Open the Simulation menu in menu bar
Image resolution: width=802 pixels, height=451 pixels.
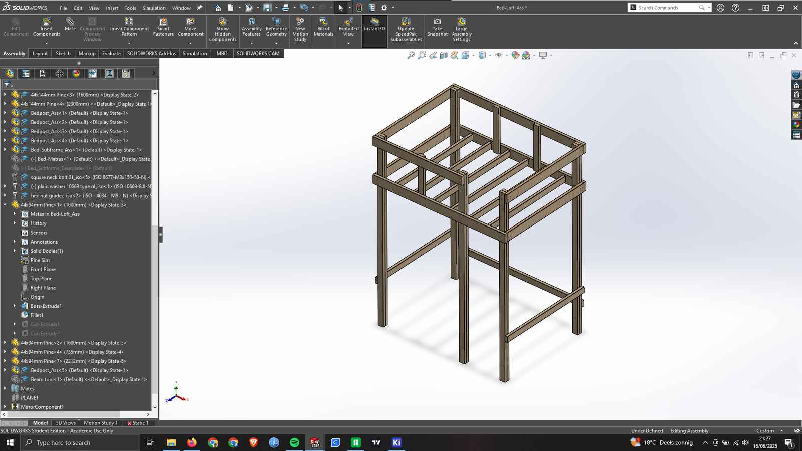(154, 8)
